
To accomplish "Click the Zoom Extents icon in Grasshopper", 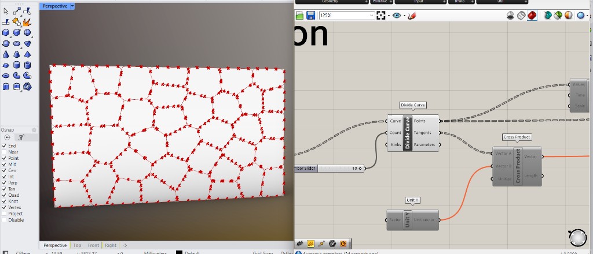I will [x=381, y=16].
